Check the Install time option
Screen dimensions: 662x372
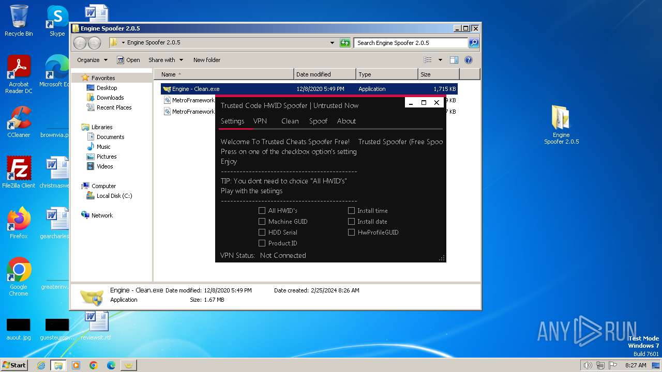click(351, 211)
